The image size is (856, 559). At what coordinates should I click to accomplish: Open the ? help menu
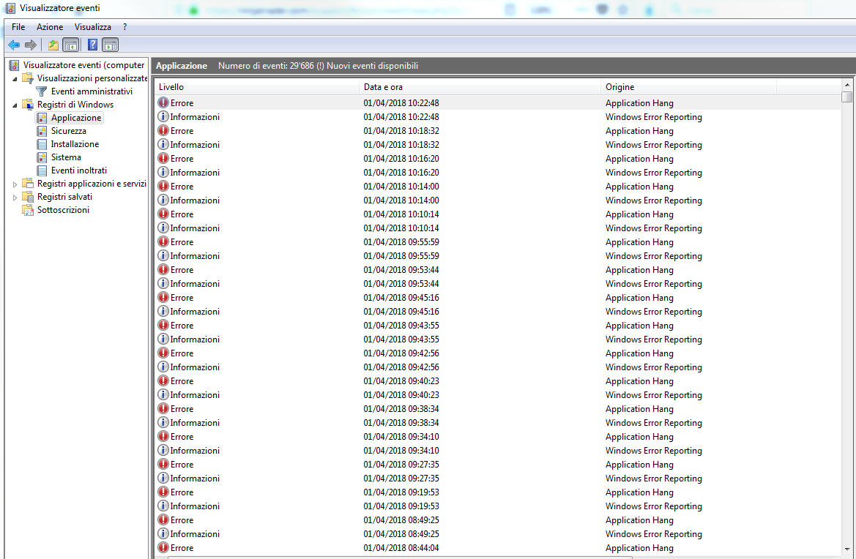[x=124, y=27]
